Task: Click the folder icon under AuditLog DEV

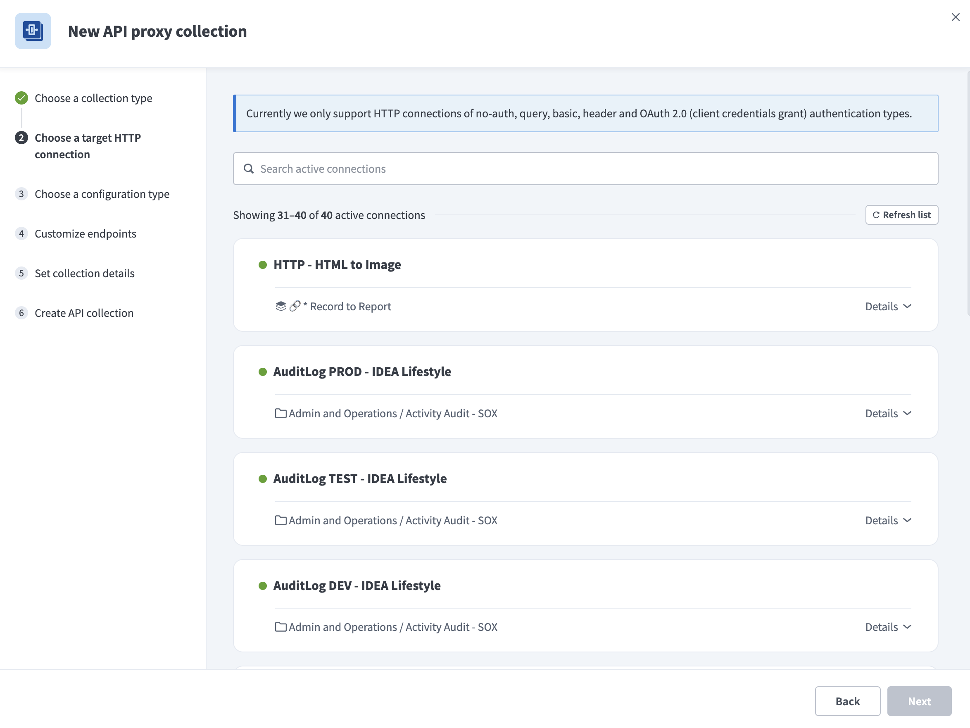Action: 280,627
